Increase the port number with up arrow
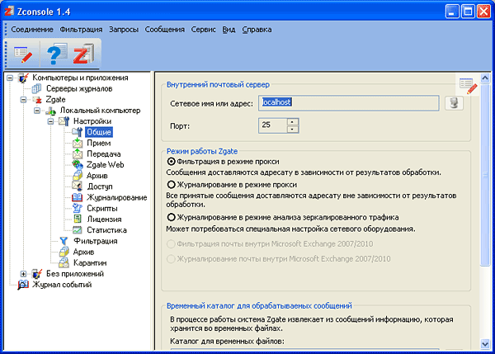Image resolution: width=495 pixels, height=354 pixels. (293, 122)
